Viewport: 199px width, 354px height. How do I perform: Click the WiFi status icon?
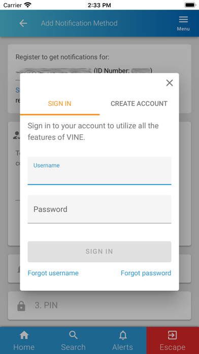pos(27,5)
